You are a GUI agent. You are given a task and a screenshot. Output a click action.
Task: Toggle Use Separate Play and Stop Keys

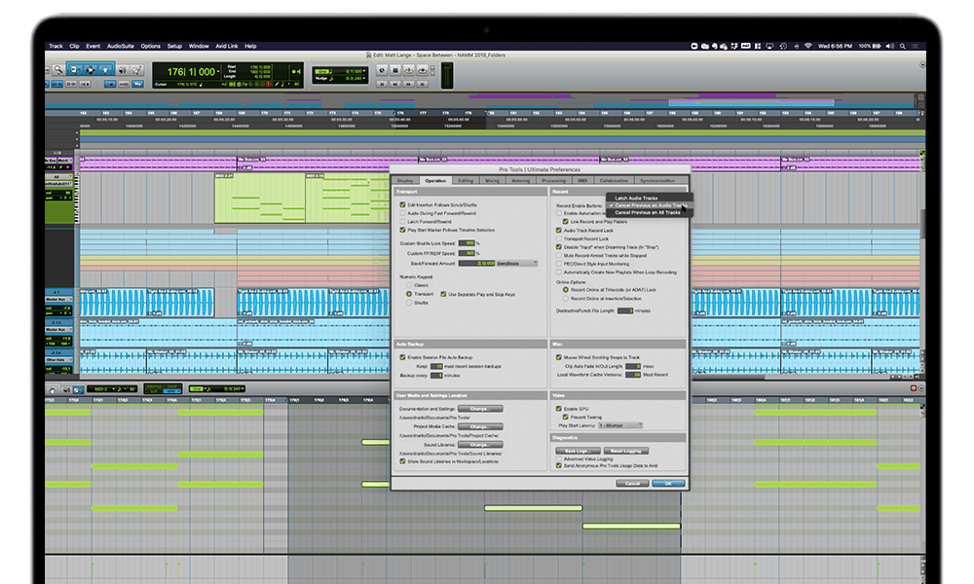point(443,294)
